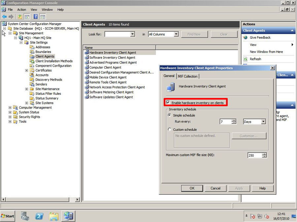The image size is (297, 222).
Task: Open the View menu in menu bar
Action: 34,10
